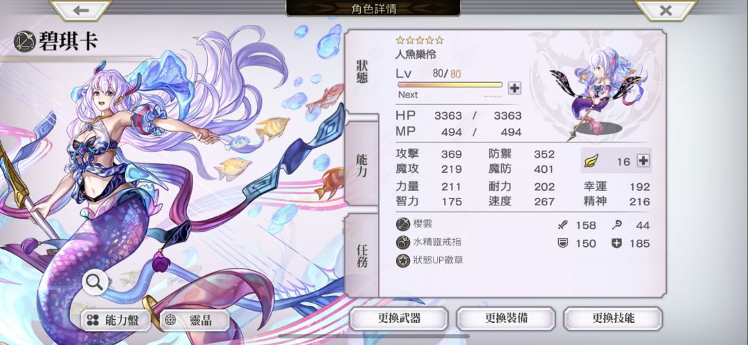Screen dimensions: 748x345
Task: Open the 狀態 tab
Action: (362, 72)
